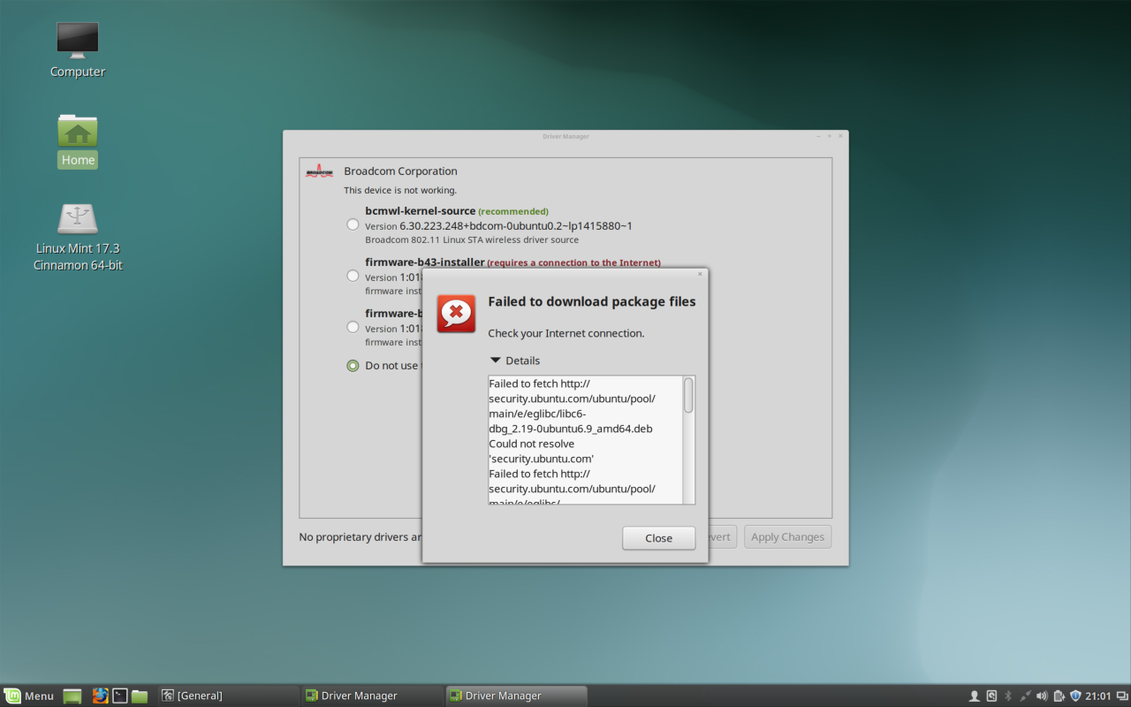
Task: Click the 'Broadcom Corporation' heading
Action: tap(400, 171)
